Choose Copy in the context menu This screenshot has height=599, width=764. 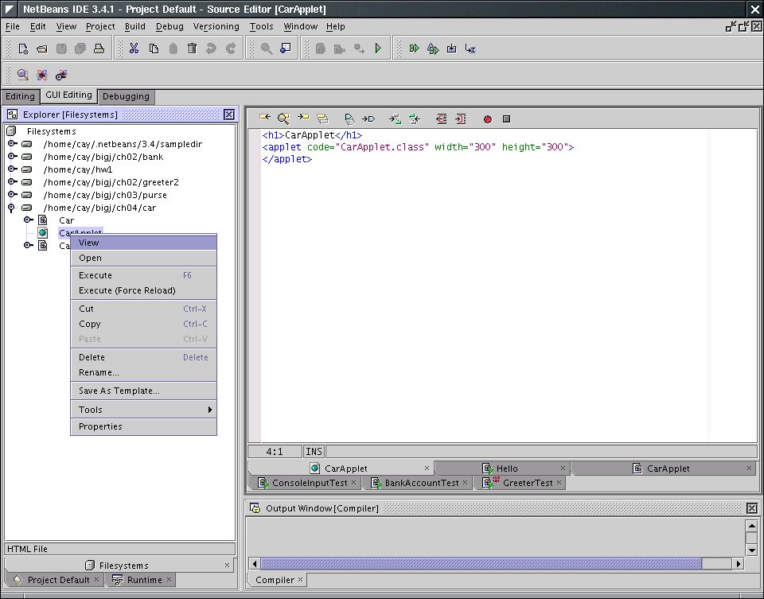[144, 324]
